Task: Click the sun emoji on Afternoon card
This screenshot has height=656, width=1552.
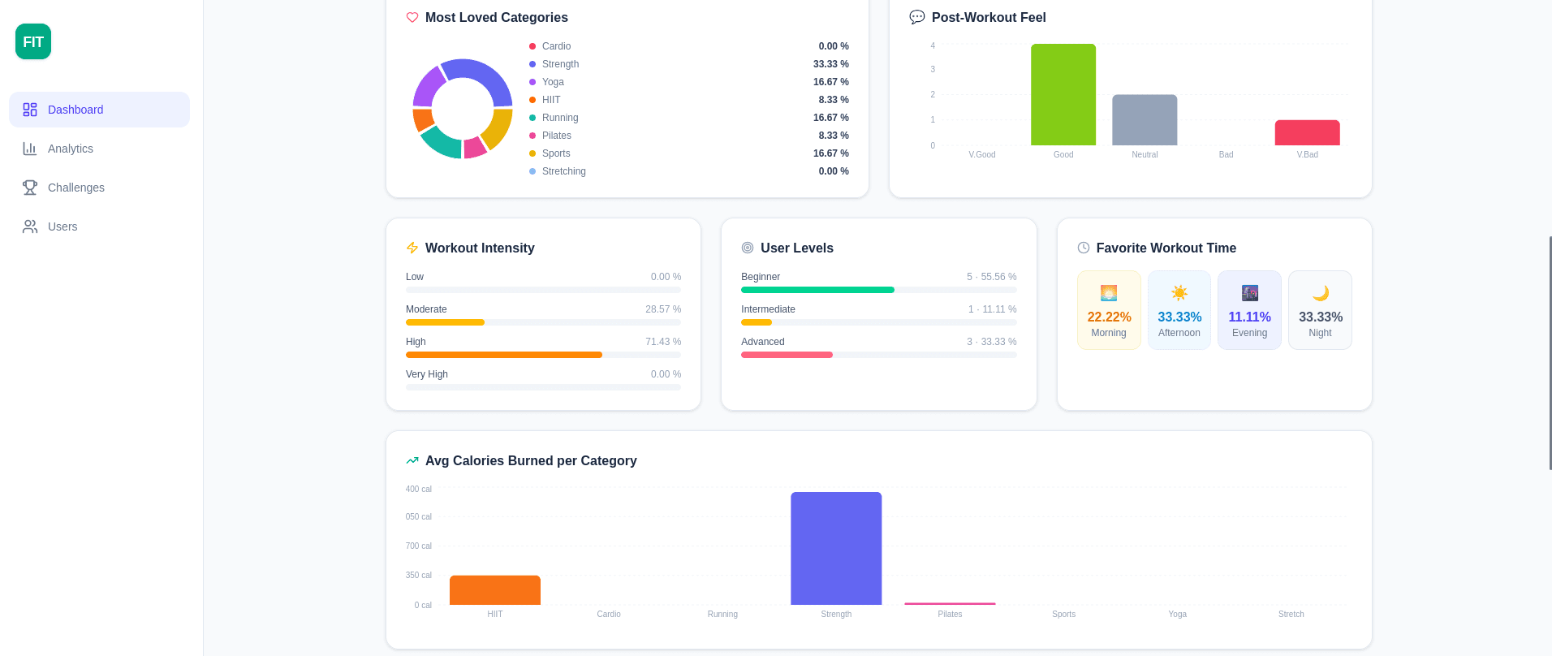Action: pos(1179,293)
